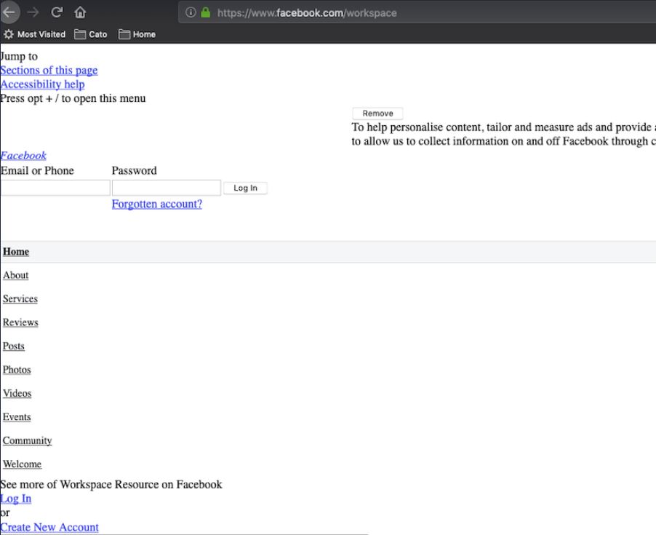Go to browser home icon

tap(80, 12)
